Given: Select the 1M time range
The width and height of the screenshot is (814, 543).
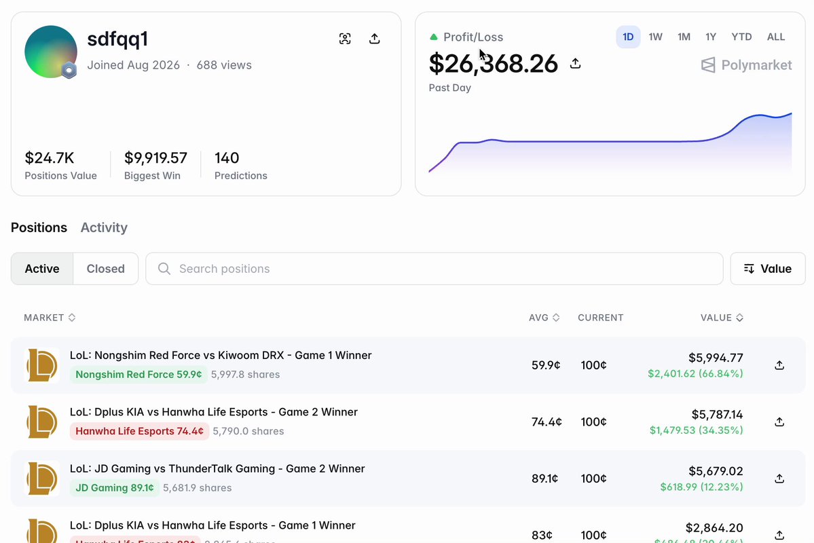Looking at the screenshot, I should (684, 37).
